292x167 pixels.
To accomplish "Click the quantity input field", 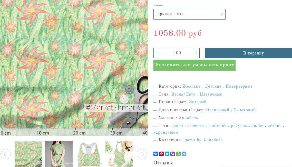I will 177,53.
